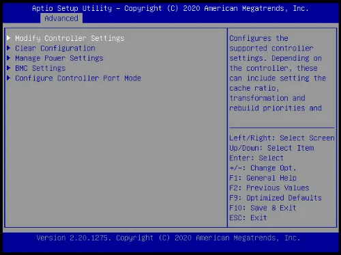Click the F2: Previous Values hint

tap(269, 187)
